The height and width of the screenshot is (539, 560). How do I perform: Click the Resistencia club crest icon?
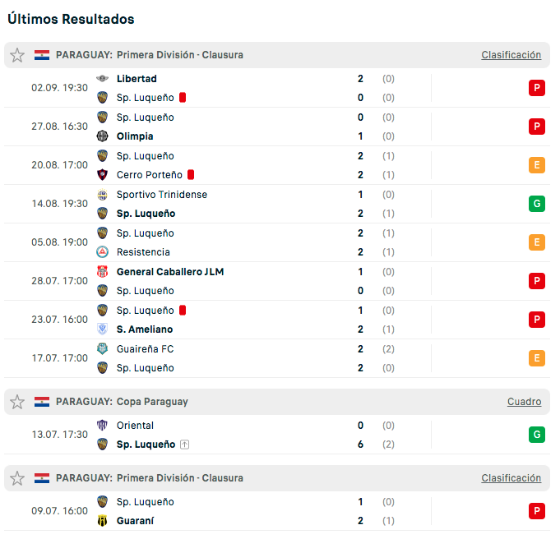click(x=103, y=252)
